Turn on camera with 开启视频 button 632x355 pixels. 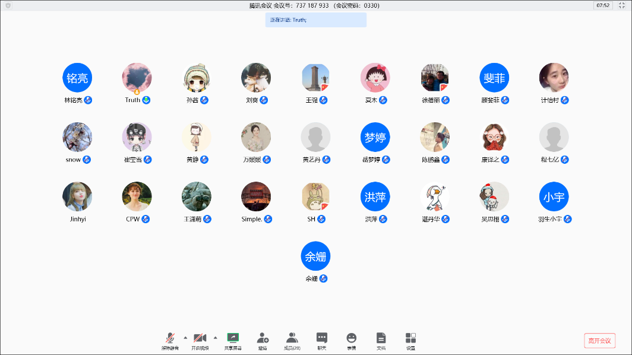(x=200, y=341)
